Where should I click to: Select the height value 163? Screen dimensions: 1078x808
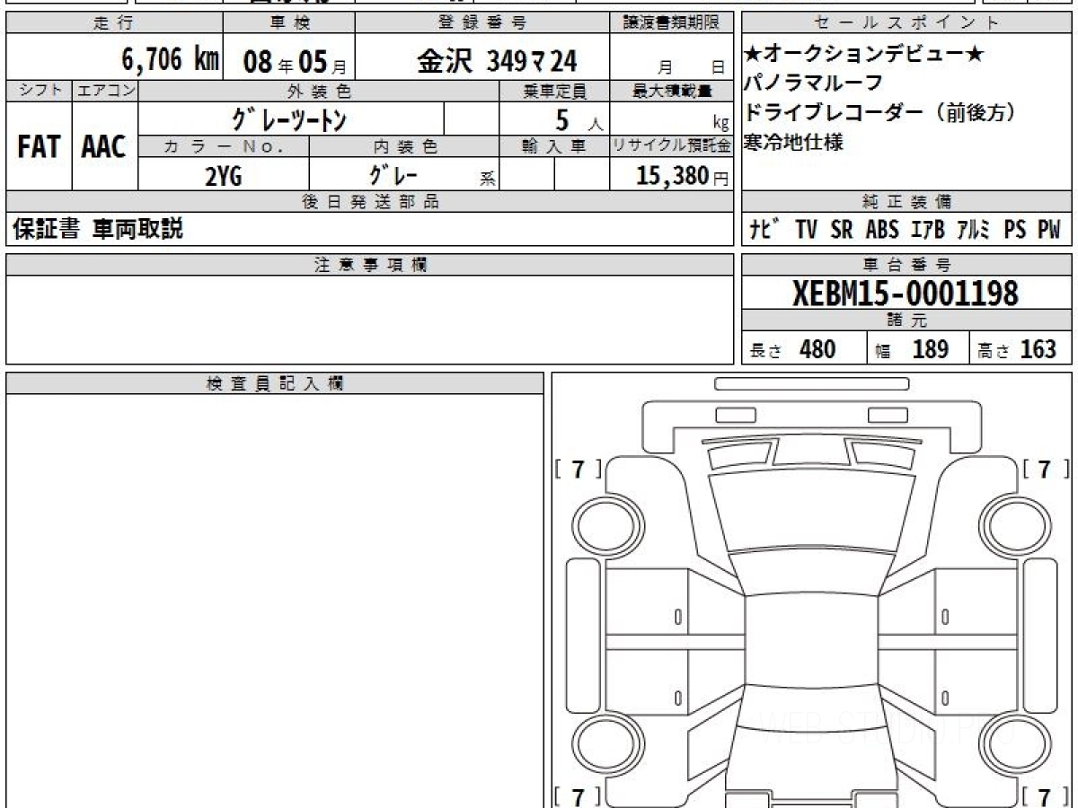click(1038, 349)
